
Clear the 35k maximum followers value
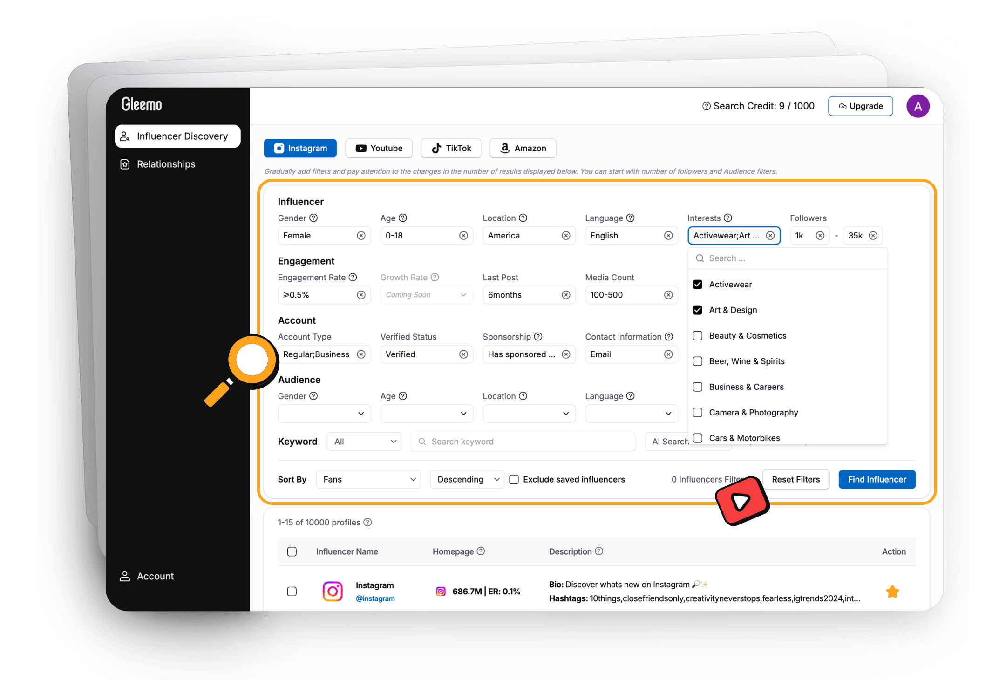(873, 236)
